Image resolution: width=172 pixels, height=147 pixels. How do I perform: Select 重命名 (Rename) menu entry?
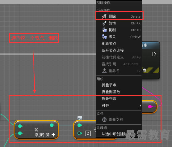coord(119,71)
